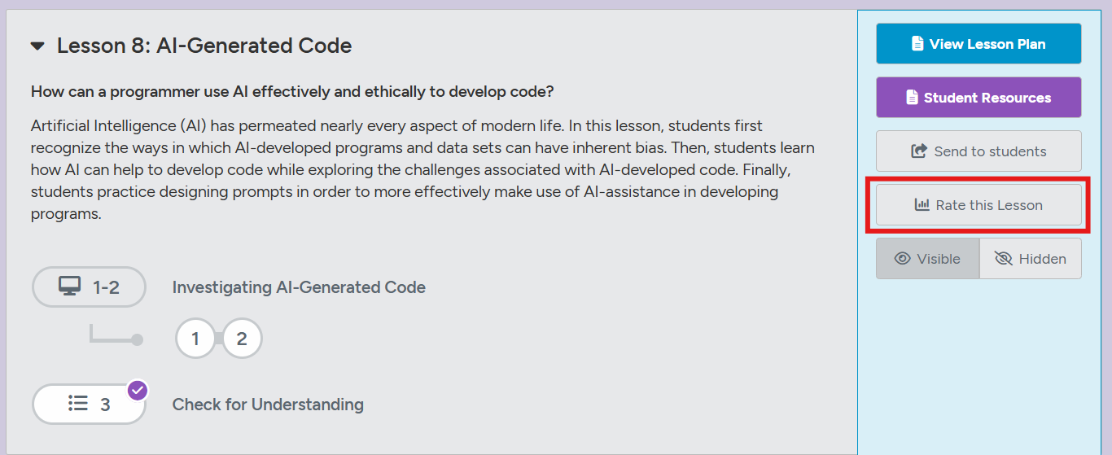Viewport: 1112px width, 455px height.
Task: Open the Student Resources button
Action: coord(978,98)
